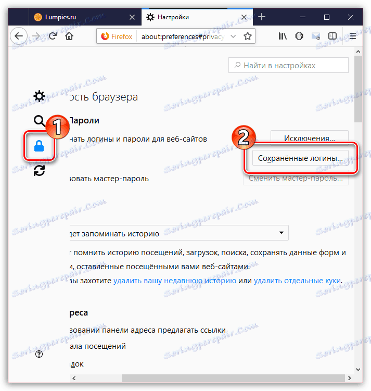Image resolution: width=371 pixels, height=391 pixels.
Task: Open the Firefox home page
Action: tap(69, 36)
